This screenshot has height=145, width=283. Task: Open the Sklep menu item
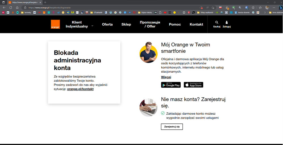126,24
